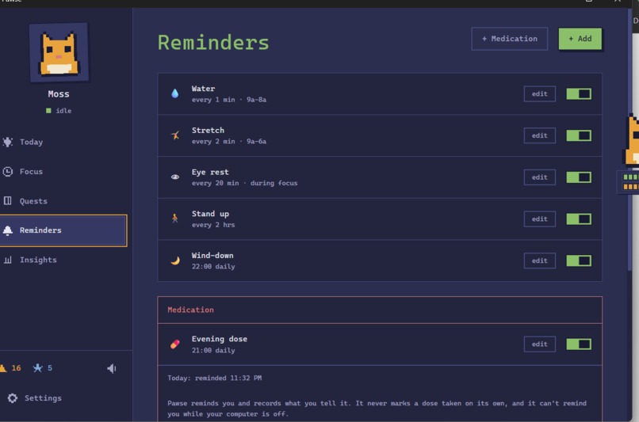Click the Stand up walking figure icon
Viewport: 639px width, 422px height.
point(175,219)
